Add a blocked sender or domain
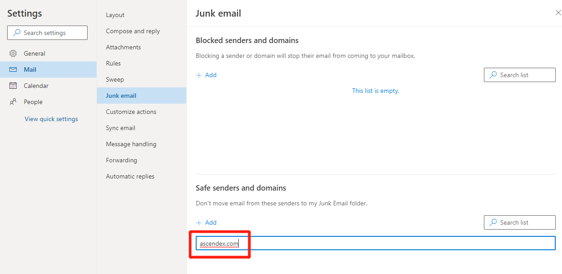The width and height of the screenshot is (562, 274). point(206,75)
